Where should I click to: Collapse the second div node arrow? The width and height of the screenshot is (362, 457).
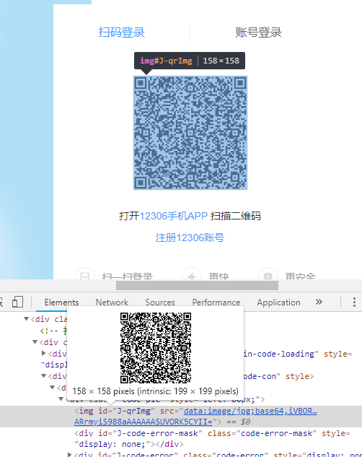coord(35,341)
